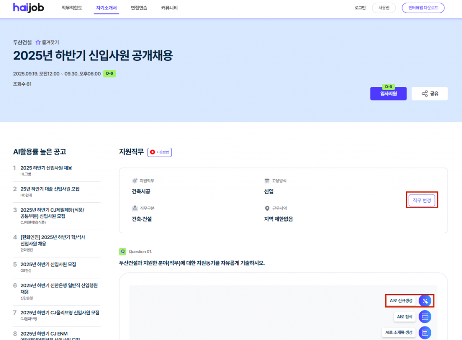This screenshot has height=340, width=462.
Task: Open the 직무적합도 menu
Action: point(72,8)
